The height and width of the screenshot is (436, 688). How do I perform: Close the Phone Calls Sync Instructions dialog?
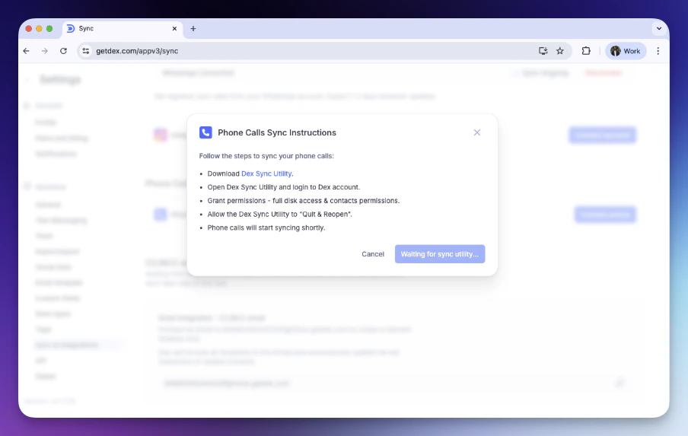(x=477, y=132)
